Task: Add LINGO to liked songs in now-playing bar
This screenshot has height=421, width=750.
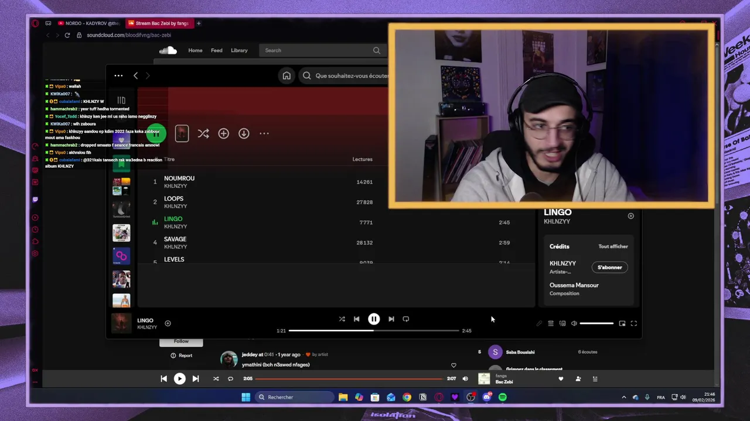Action: tap(168, 323)
